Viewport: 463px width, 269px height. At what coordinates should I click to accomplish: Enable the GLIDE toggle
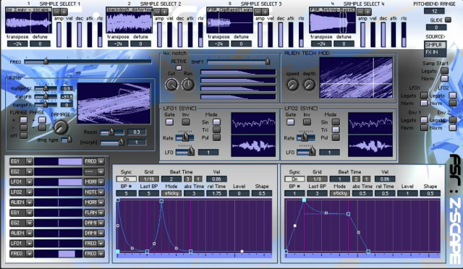pyautogui.click(x=448, y=20)
